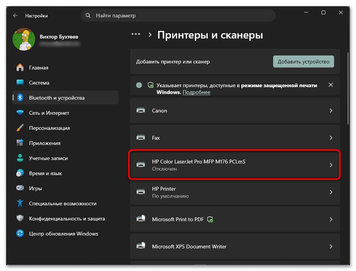Screen dimensions: 356x271
Task: Dismiss the protected print notice
Action: (x=331, y=85)
